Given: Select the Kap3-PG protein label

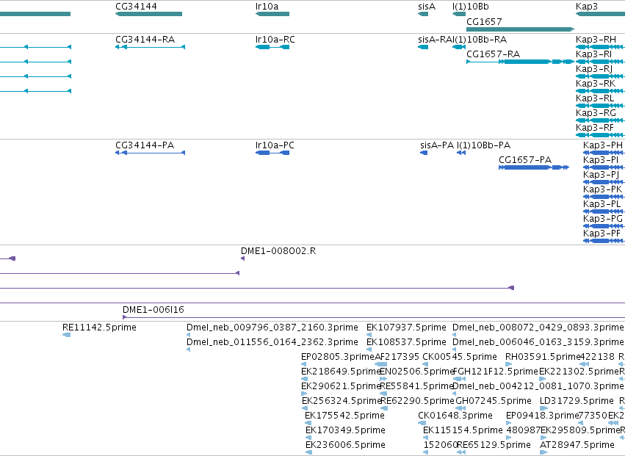Looking at the screenshot, I should (603, 219).
